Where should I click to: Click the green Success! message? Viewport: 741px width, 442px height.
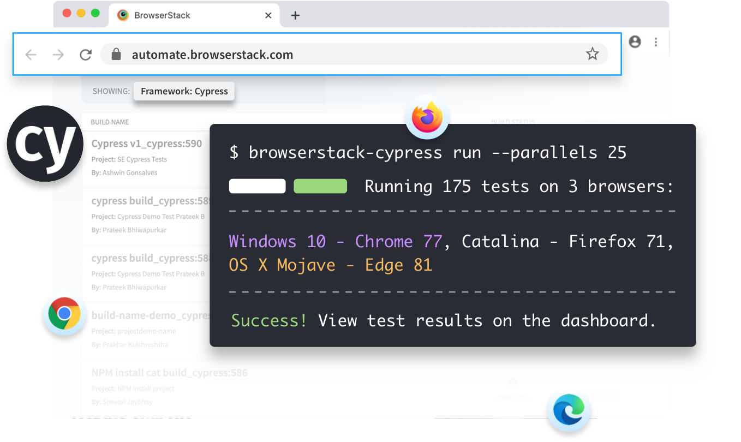click(x=269, y=320)
